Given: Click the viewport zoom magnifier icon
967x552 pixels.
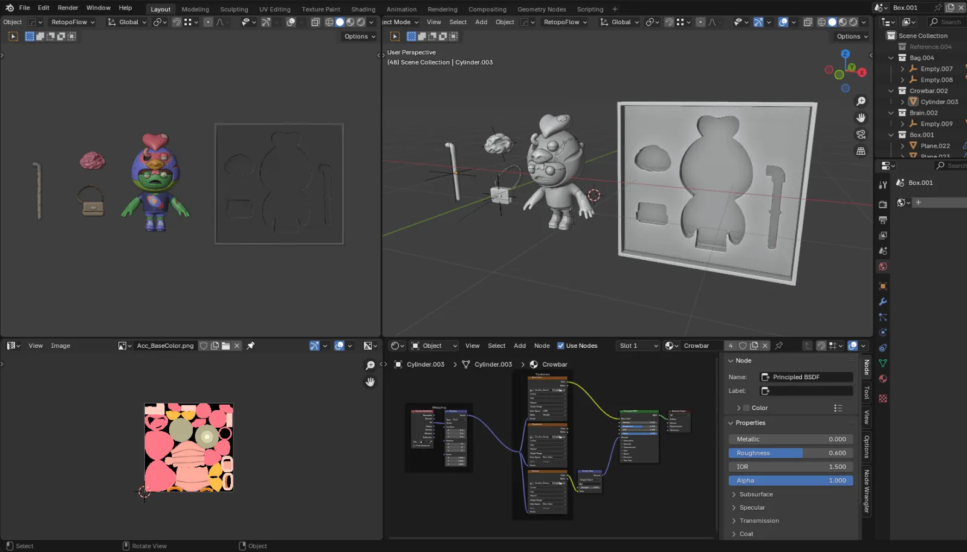Looking at the screenshot, I should pos(861,101).
